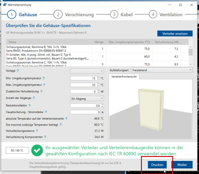Screen dimensions: 199x174
Task: Maximize the Wärmeberechnung window
Action: click(x=181, y=5)
